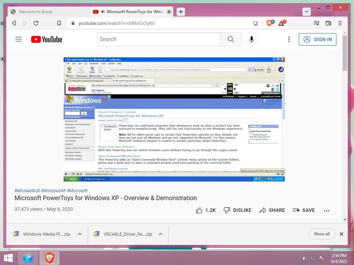Image resolution: width=354 pixels, height=265 pixels.
Task: Click Show all downloads button
Action: pyautogui.click(x=322, y=234)
